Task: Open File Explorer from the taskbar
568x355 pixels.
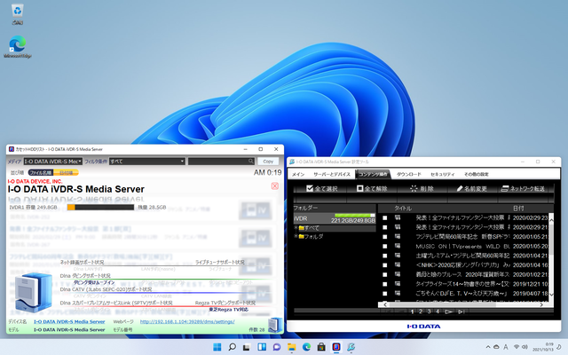Action: click(x=292, y=347)
